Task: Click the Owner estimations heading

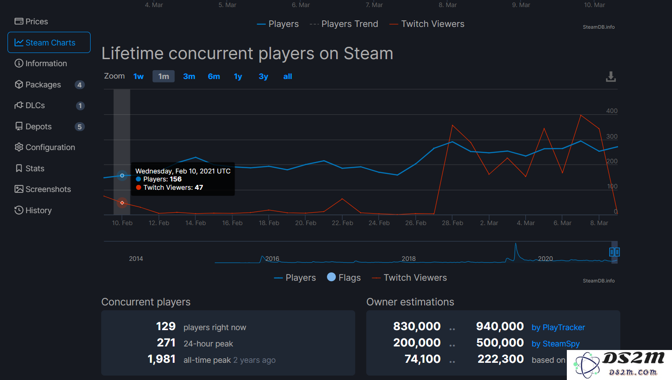Action: [410, 302]
